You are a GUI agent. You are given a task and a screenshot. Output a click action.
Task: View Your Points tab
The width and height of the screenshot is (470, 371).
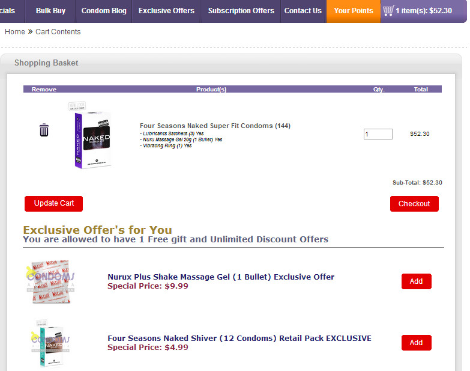pyautogui.click(x=354, y=11)
